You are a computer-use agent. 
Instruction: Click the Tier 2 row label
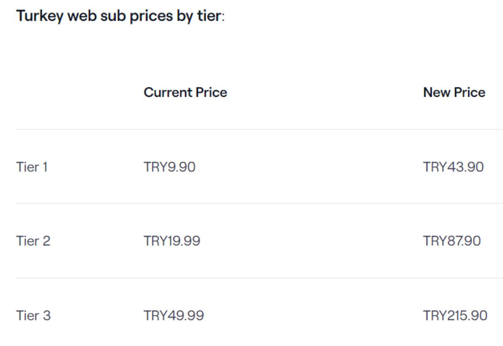[x=33, y=241]
